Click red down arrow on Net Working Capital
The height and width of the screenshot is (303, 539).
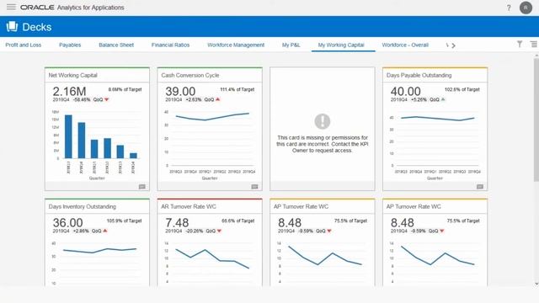click(x=107, y=99)
